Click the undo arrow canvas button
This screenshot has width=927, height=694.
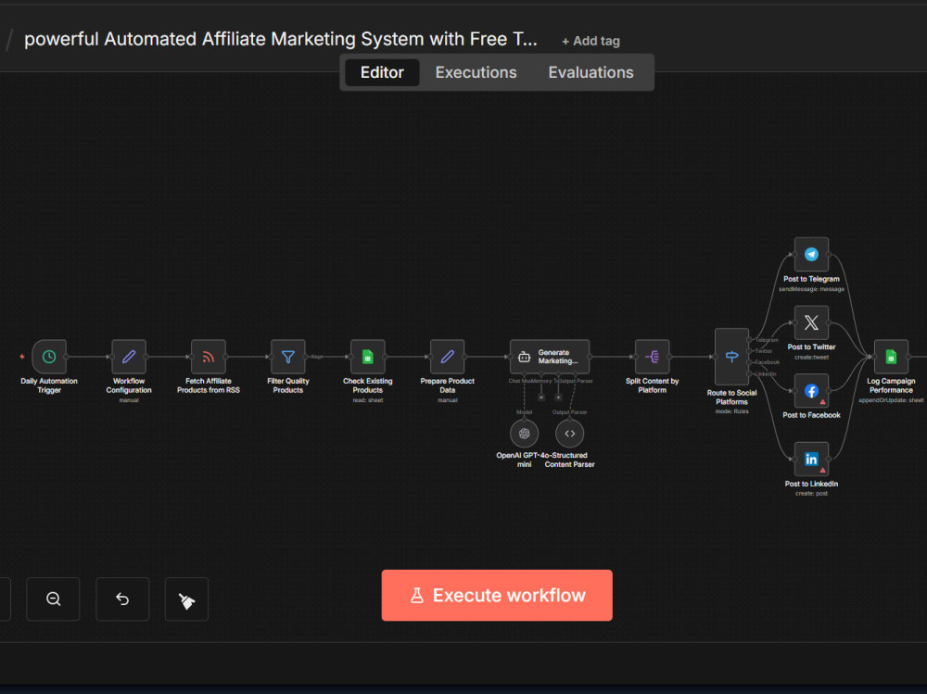[x=122, y=599]
